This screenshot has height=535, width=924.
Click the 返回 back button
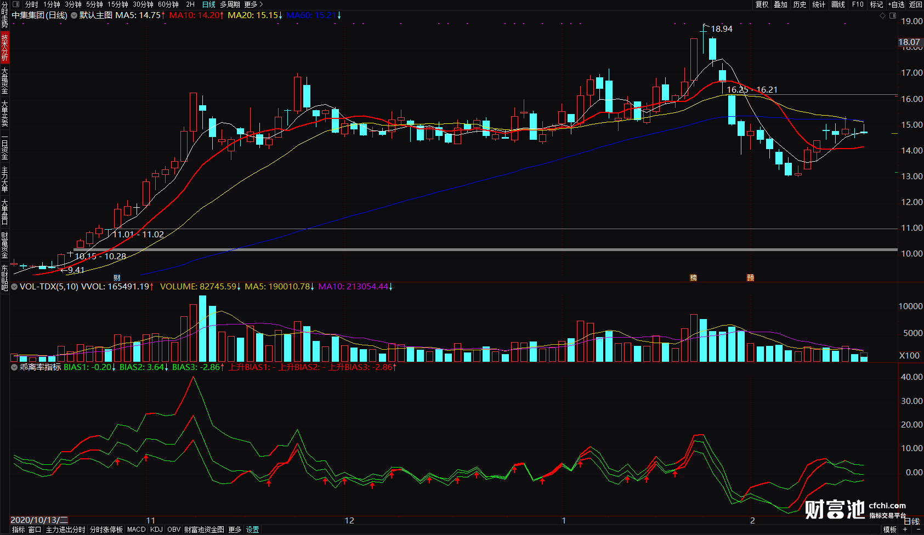pos(916,4)
